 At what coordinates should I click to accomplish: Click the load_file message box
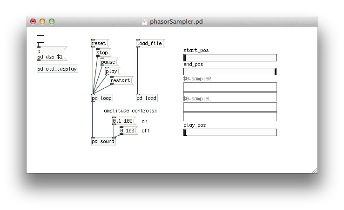[x=150, y=43]
